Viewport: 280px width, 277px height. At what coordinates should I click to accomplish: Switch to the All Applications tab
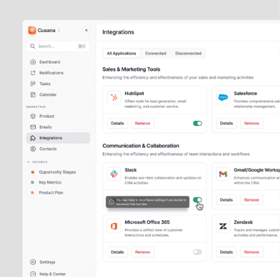pyautogui.click(x=122, y=53)
